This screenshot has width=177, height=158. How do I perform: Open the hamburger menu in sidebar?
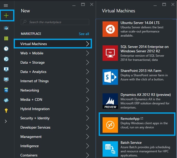(6, 5)
